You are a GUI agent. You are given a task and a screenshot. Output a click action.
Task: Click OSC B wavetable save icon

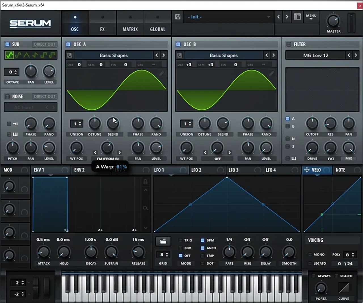[x=180, y=55]
